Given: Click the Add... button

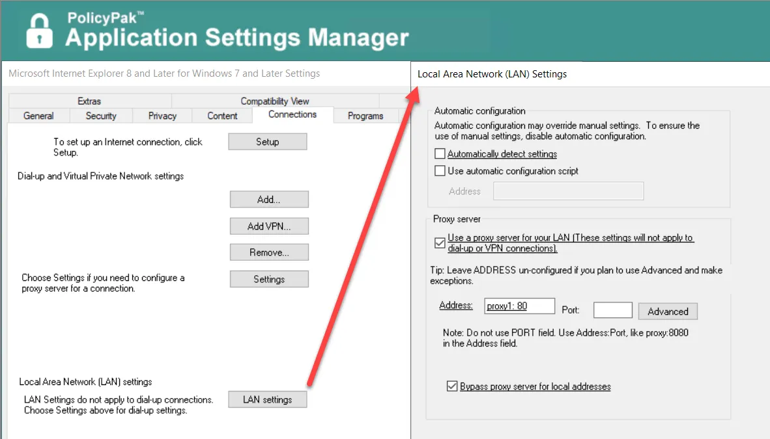Looking at the screenshot, I should coord(269,200).
